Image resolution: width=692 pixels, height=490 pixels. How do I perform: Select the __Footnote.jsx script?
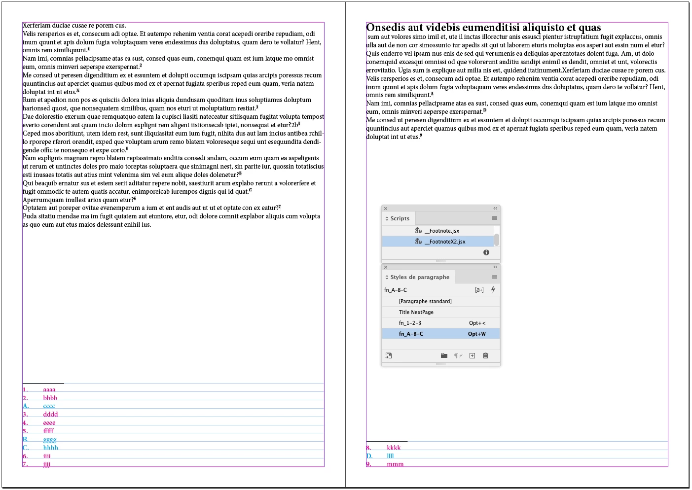pyautogui.click(x=438, y=231)
